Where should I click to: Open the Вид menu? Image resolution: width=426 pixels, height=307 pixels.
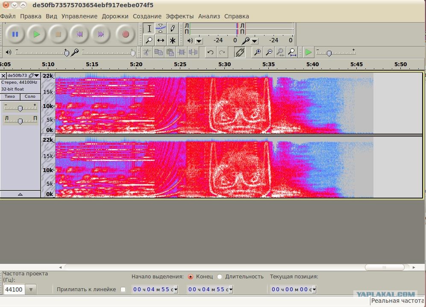[51, 16]
